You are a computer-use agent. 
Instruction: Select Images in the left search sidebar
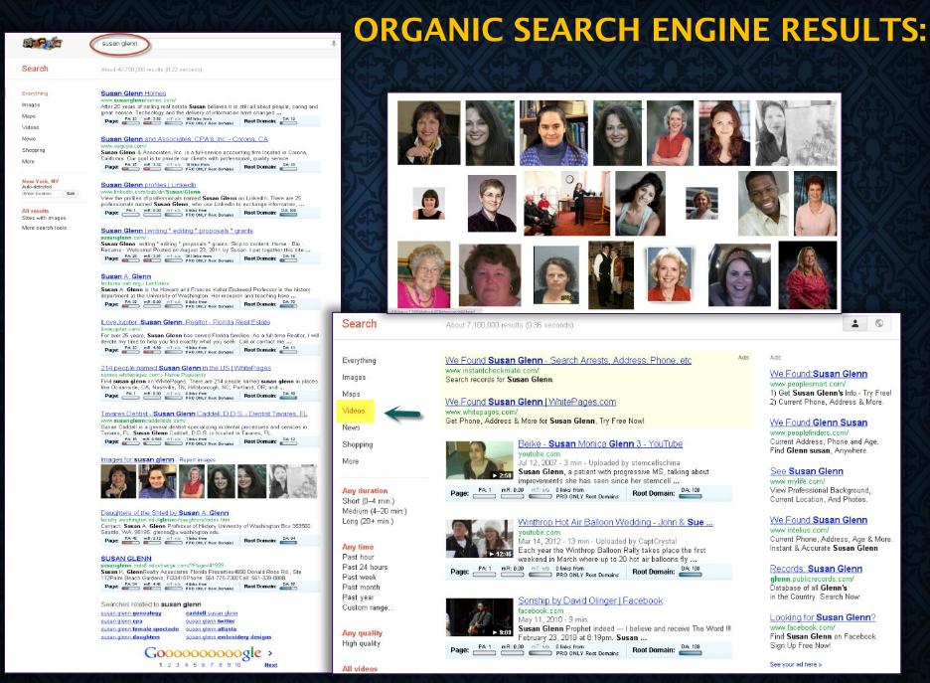pos(354,378)
